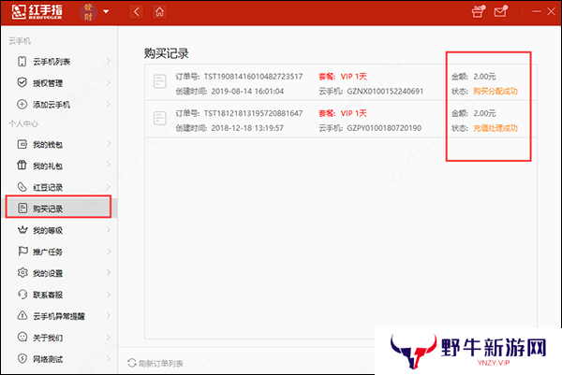562x375 pixels.
Task: Open the 授权管理 menu item
Action: coord(59,83)
